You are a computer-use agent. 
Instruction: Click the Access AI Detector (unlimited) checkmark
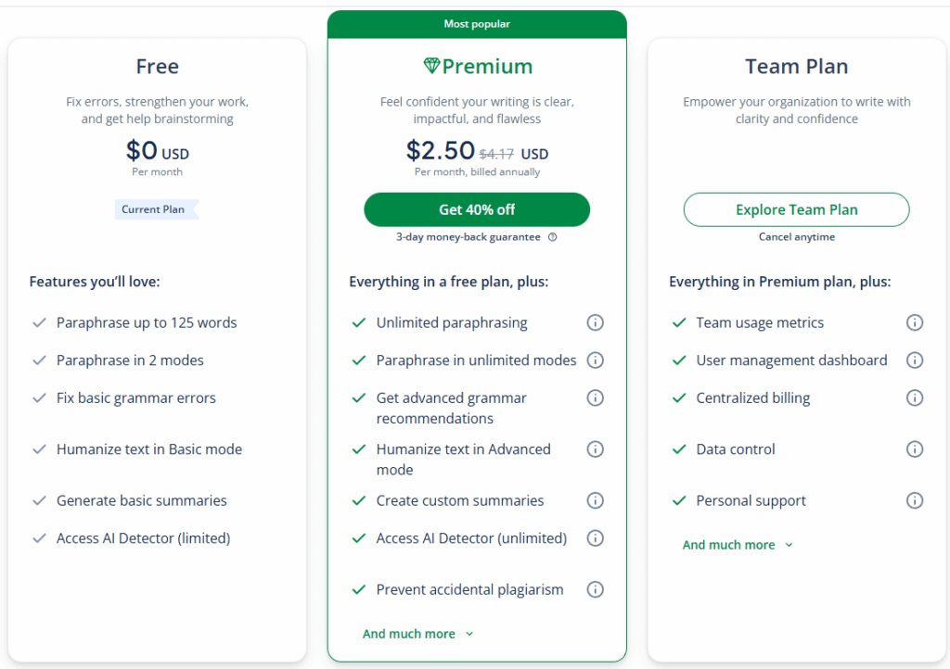click(359, 537)
